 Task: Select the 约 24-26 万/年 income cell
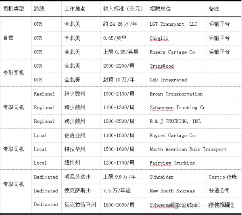click(120, 24)
